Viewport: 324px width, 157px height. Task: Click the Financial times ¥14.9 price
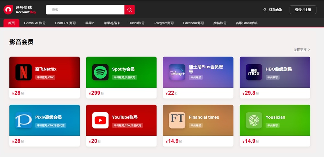point(172,141)
